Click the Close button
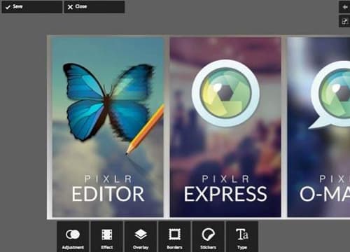 [94, 7]
